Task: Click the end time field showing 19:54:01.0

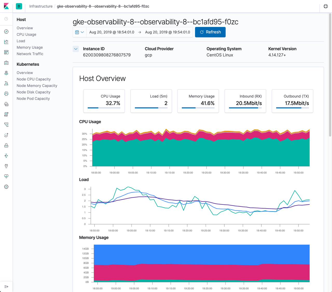Action: tap(167, 32)
